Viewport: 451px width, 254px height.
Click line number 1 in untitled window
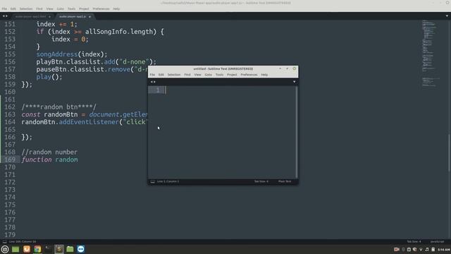click(158, 90)
